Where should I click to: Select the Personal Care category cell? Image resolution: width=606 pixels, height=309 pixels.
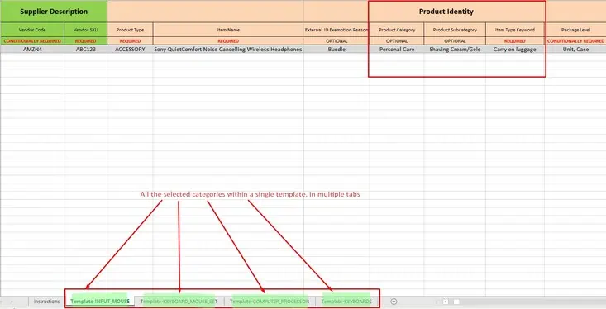pos(397,49)
